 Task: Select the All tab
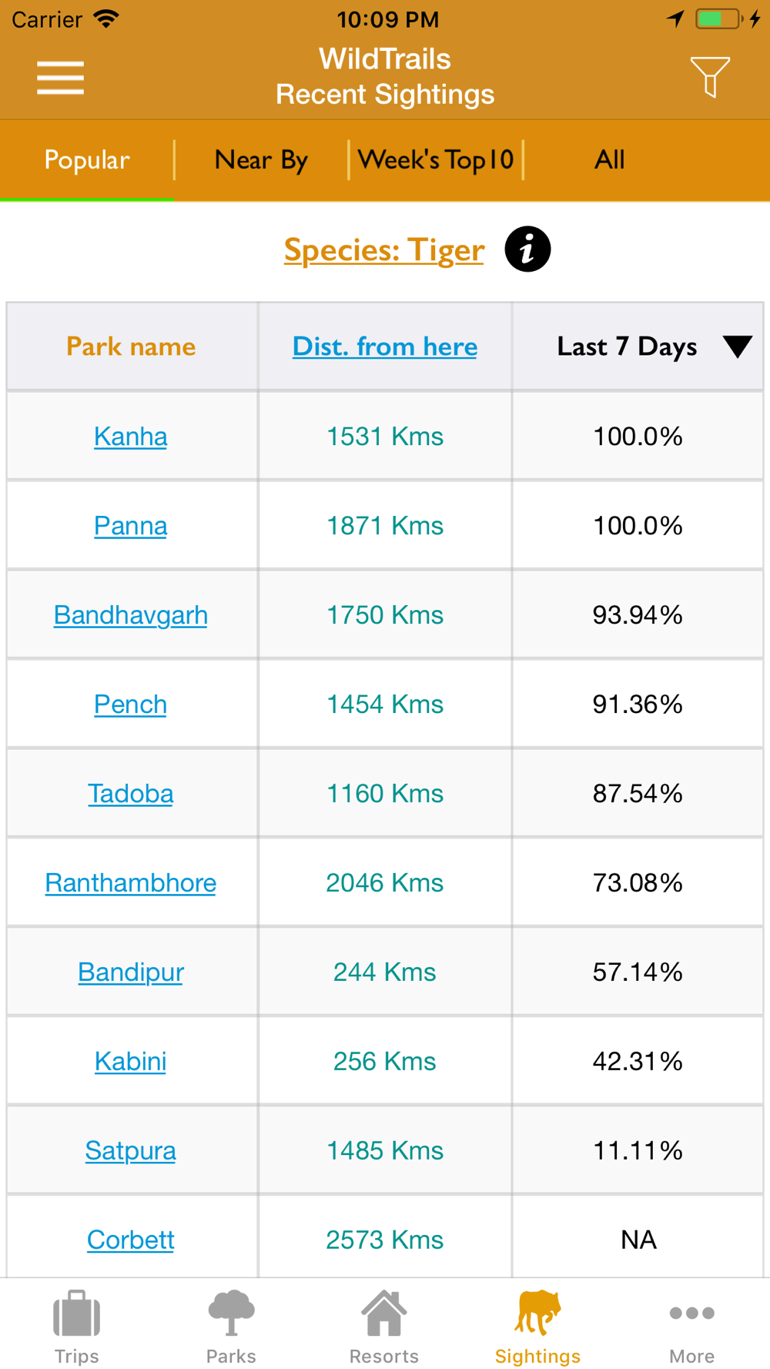609,159
